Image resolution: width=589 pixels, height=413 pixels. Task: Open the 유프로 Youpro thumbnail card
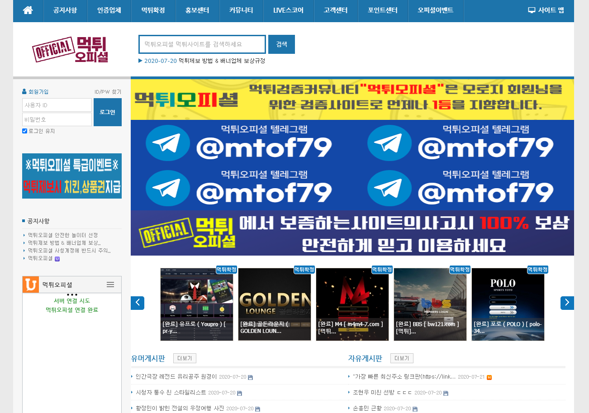pyautogui.click(x=197, y=304)
